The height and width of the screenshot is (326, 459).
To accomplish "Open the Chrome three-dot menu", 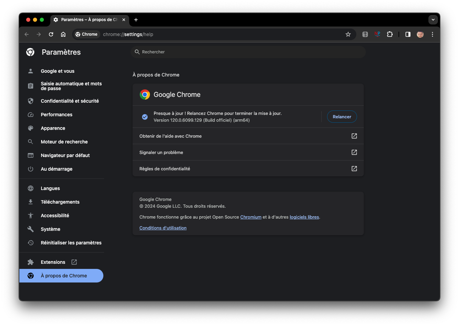I will (432, 34).
